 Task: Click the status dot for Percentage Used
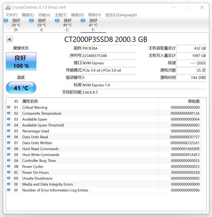coord(8,131)
